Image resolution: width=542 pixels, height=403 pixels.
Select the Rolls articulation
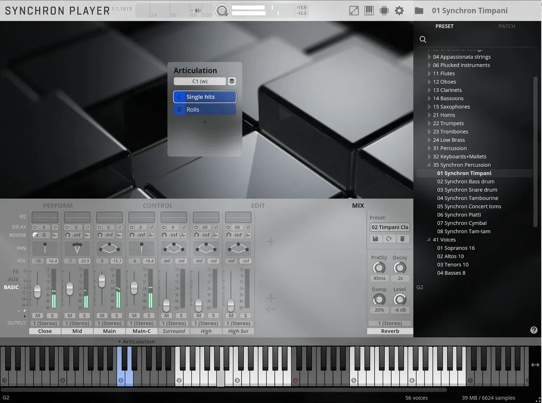205,110
